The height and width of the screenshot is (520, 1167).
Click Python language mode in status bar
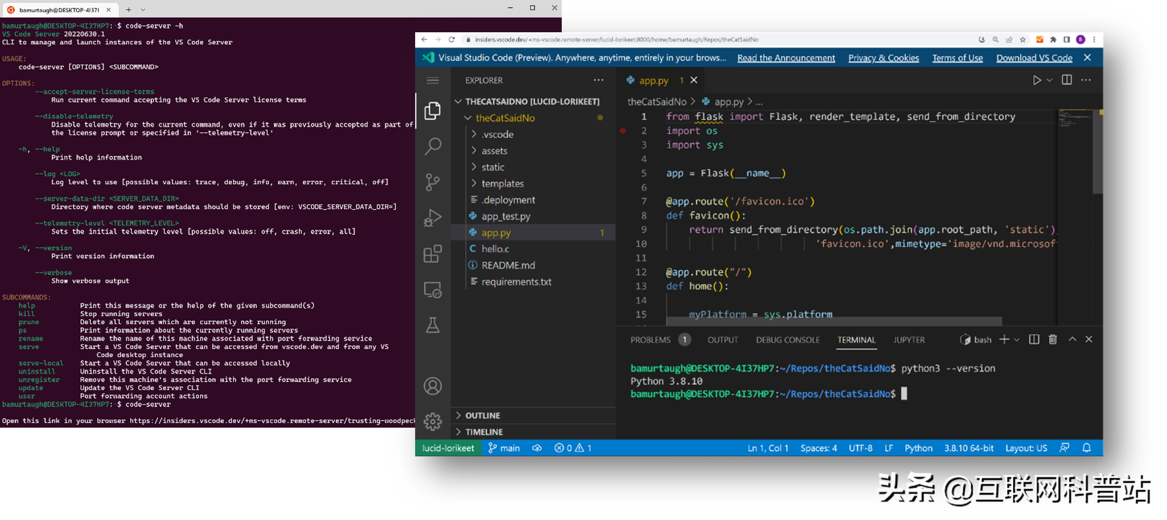click(918, 448)
